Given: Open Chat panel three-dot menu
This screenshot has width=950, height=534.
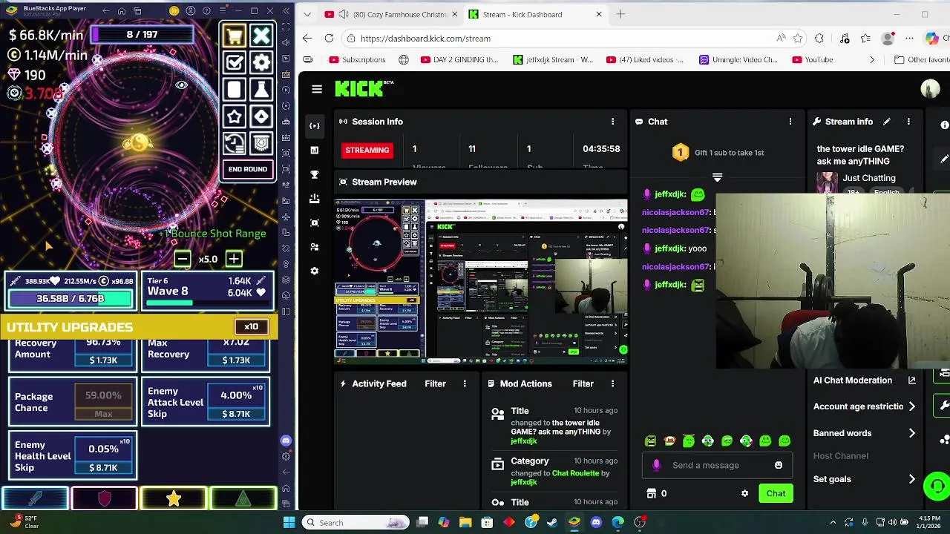Looking at the screenshot, I should 790,122.
